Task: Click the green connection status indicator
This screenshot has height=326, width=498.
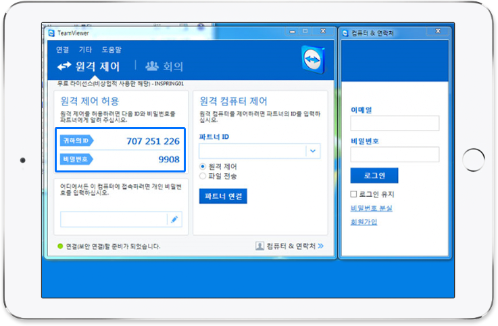Action: [60, 246]
